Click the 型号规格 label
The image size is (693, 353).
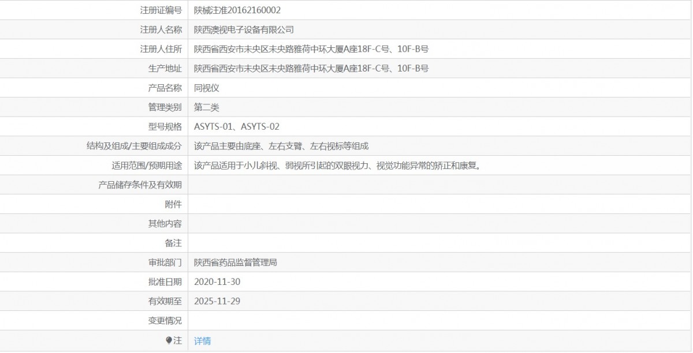point(165,126)
